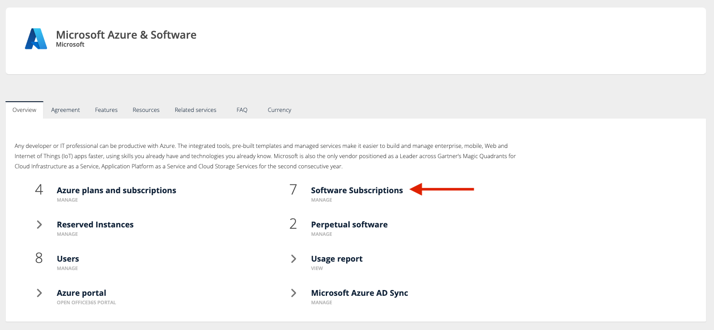
Task: Open the Related services tab
Action: pyautogui.click(x=196, y=110)
